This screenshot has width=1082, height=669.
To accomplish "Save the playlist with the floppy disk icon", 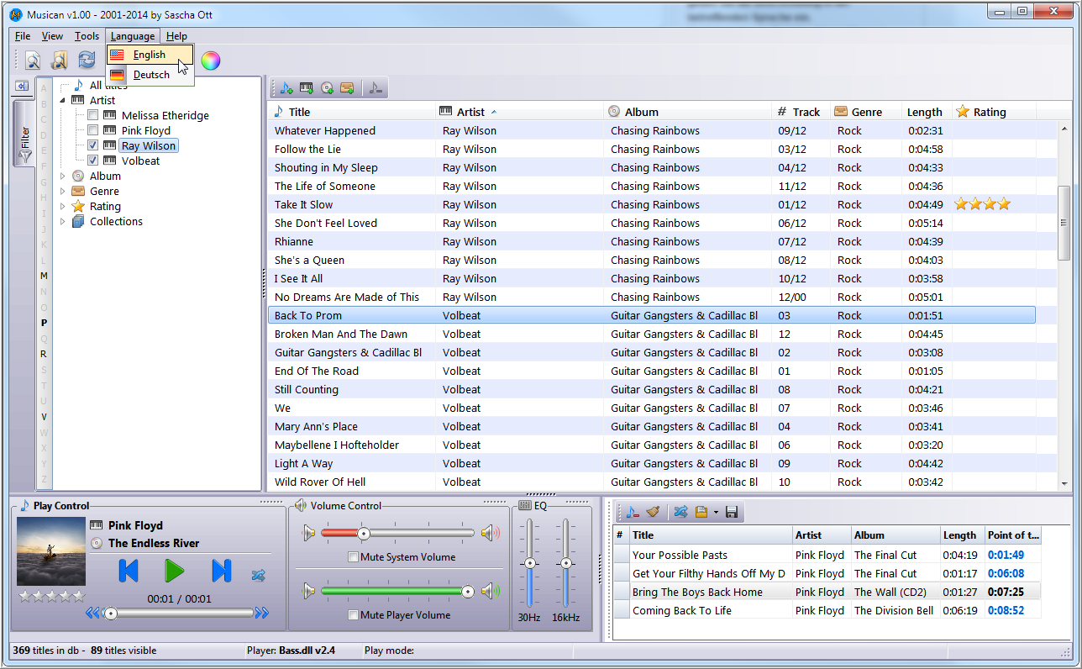I will pos(731,512).
